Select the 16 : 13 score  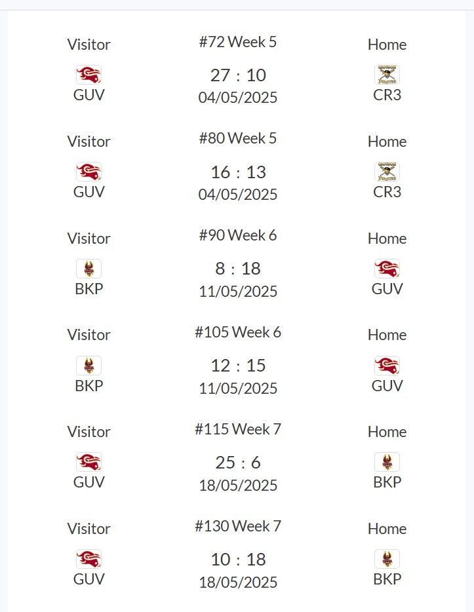pos(238,172)
